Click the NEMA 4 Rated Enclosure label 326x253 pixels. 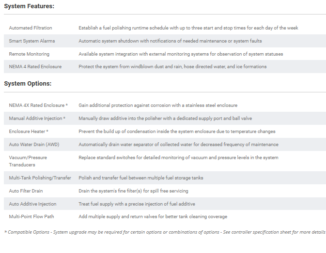tap(35, 67)
